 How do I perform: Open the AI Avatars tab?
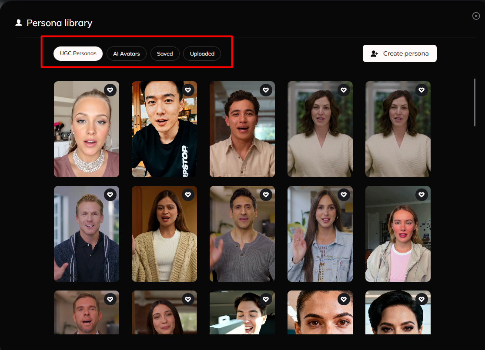tap(127, 54)
